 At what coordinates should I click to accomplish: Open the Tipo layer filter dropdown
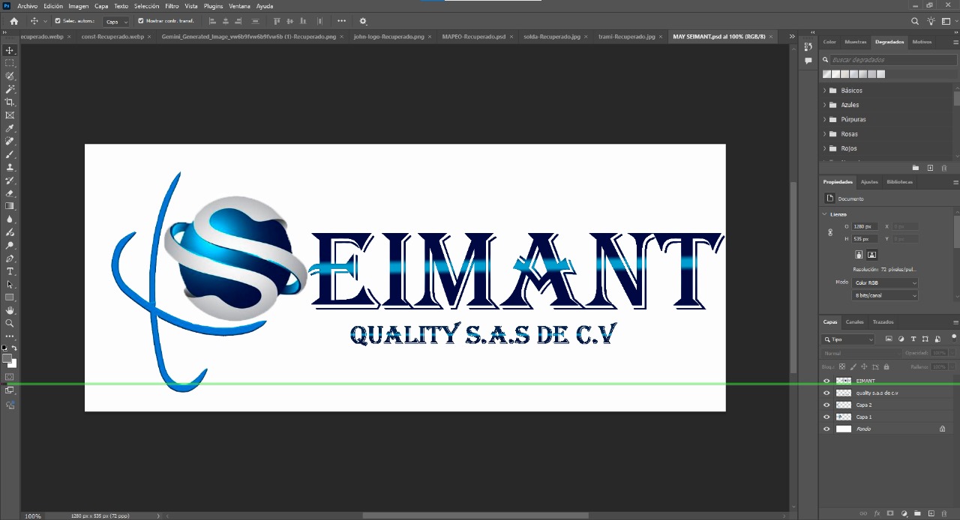tap(849, 339)
